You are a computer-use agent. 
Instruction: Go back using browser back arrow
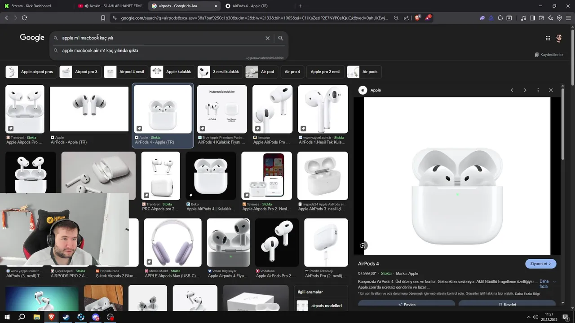pos(6,18)
